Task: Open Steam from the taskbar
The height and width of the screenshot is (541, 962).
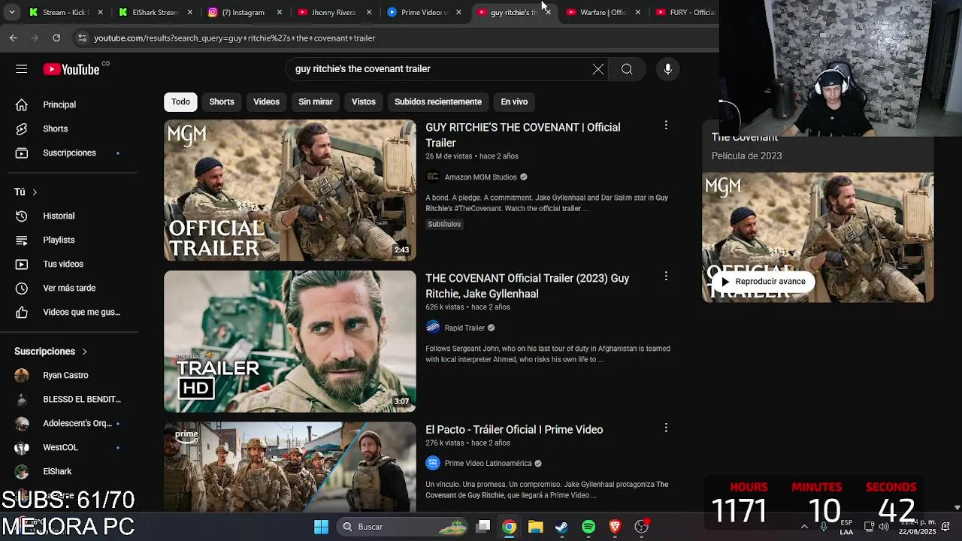Action: pyautogui.click(x=561, y=527)
